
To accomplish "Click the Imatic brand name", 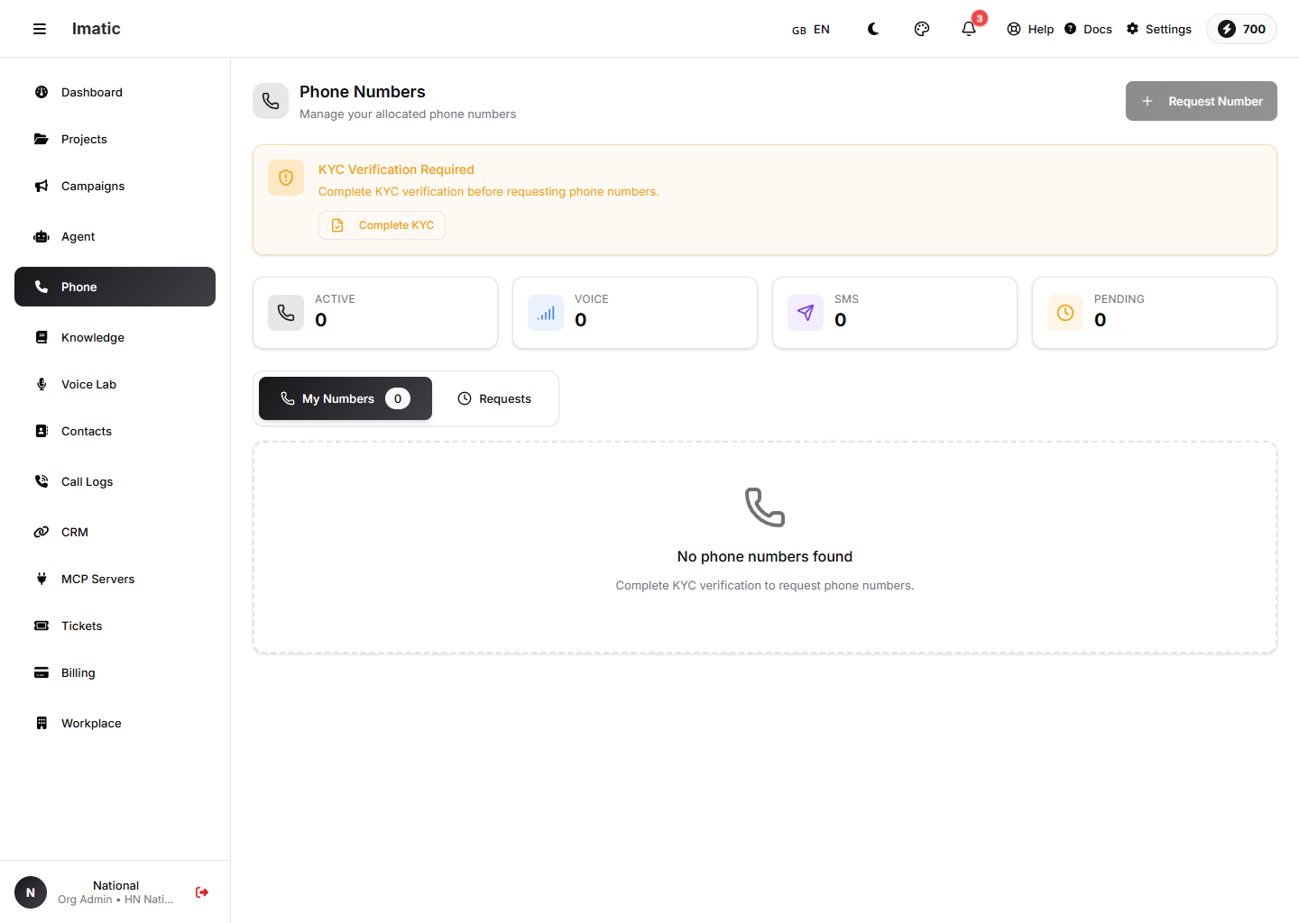I will pos(97,29).
